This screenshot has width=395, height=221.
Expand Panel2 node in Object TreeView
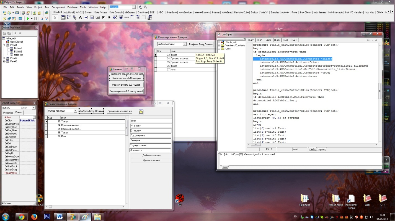click(4, 58)
